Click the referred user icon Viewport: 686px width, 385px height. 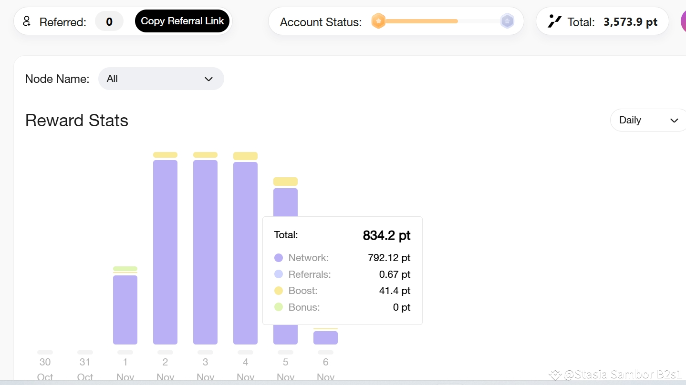point(27,21)
